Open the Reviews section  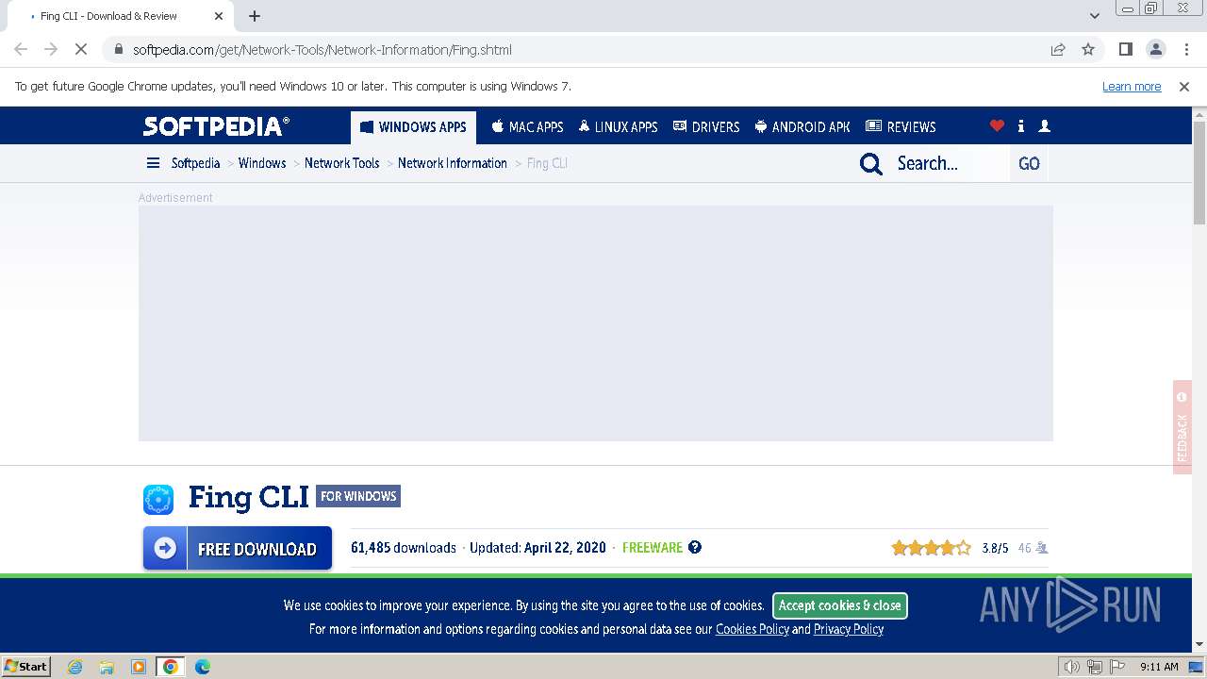pos(901,126)
